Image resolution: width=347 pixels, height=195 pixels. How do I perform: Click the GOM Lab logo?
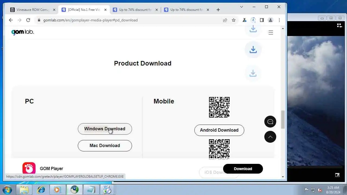[x=23, y=32]
